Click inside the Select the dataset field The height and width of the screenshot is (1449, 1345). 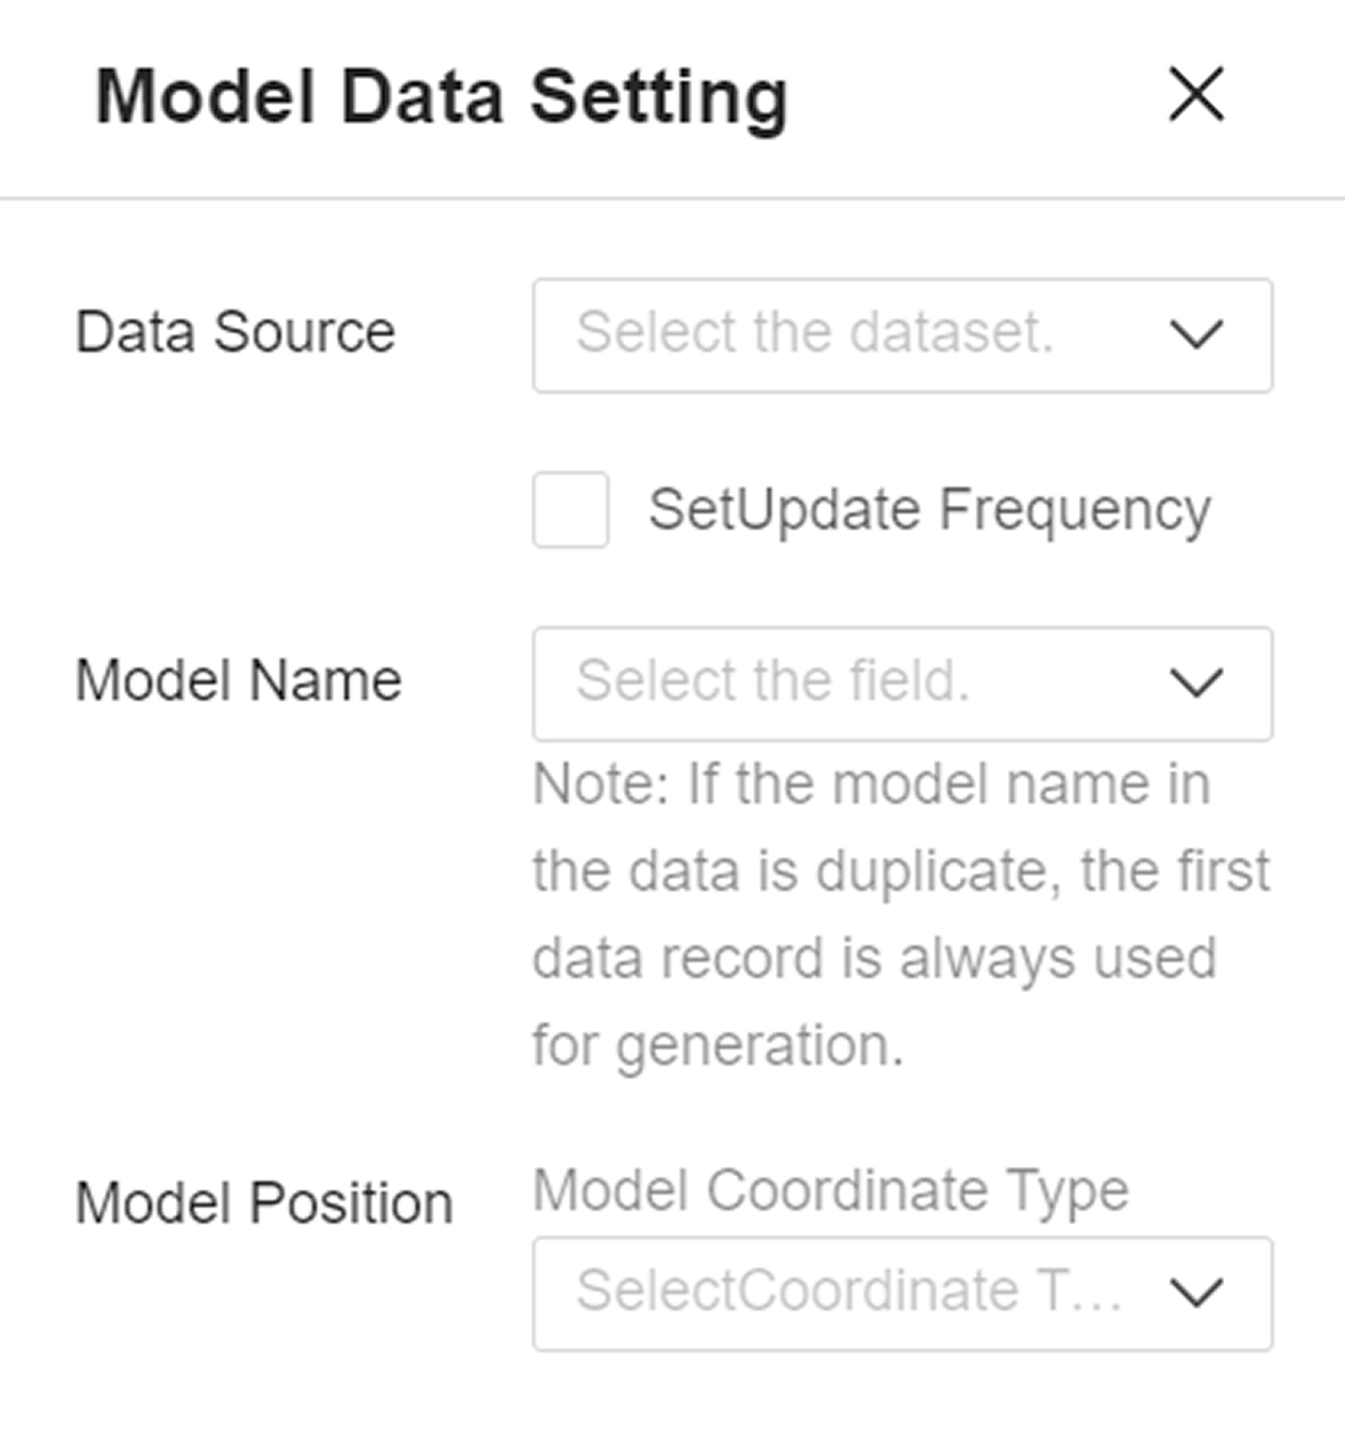(x=818, y=333)
